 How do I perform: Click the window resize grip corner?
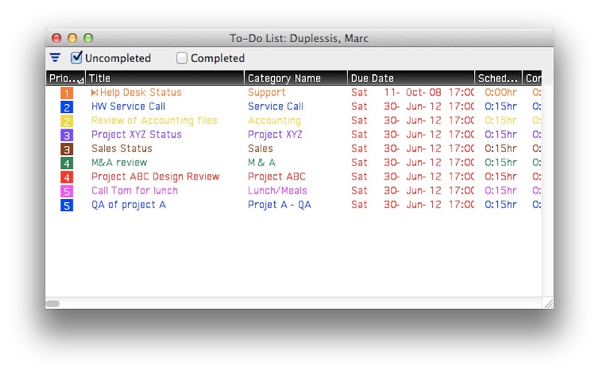pos(549,304)
